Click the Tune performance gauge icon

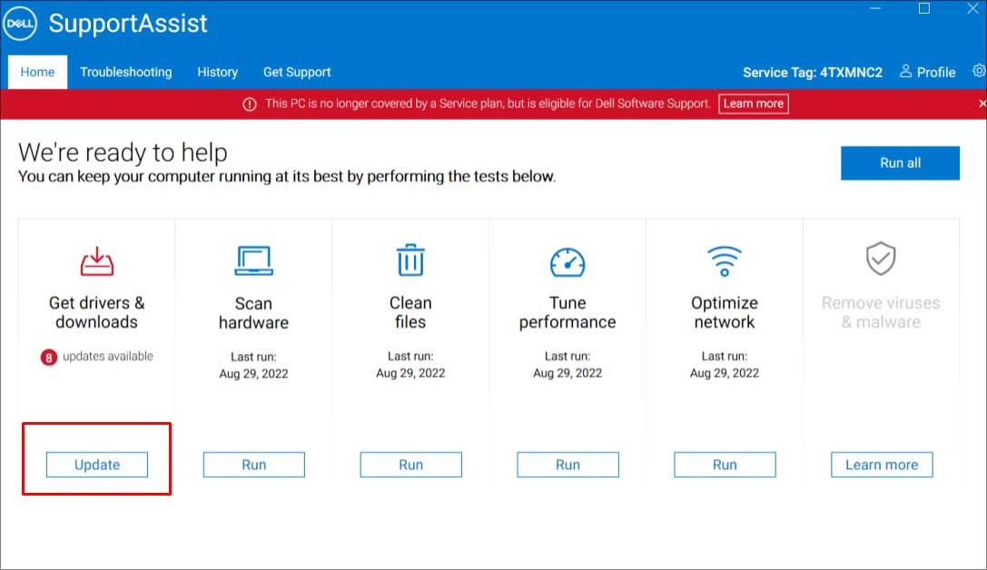(x=568, y=262)
